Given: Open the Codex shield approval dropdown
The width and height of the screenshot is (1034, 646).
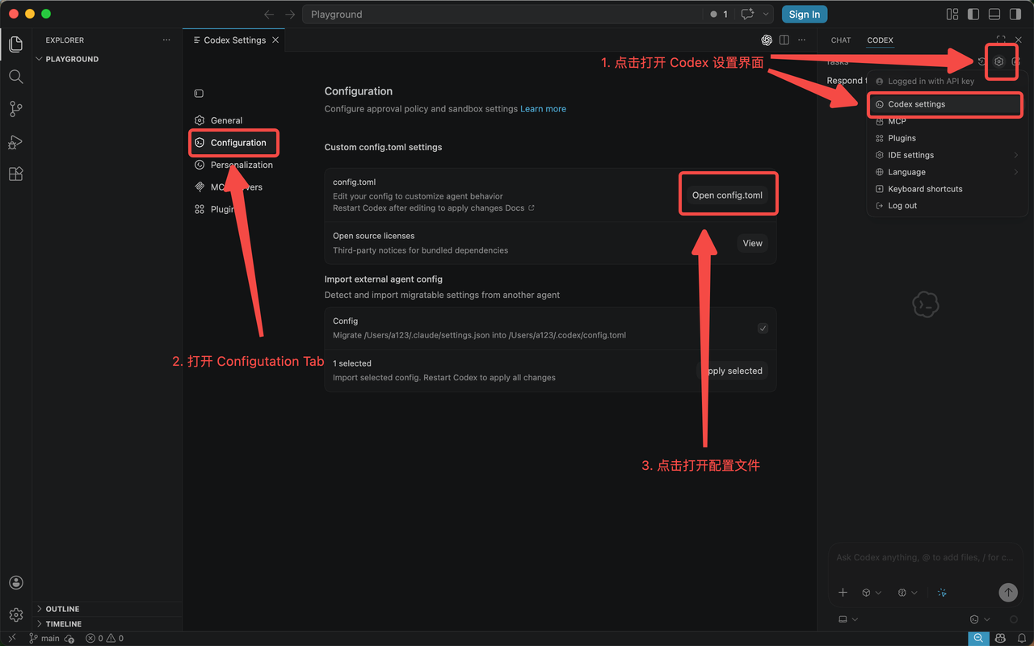Looking at the screenshot, I should click(980, 619).
